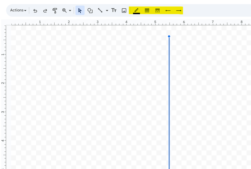Open the Line color pen picker

(x=136, y=11)
